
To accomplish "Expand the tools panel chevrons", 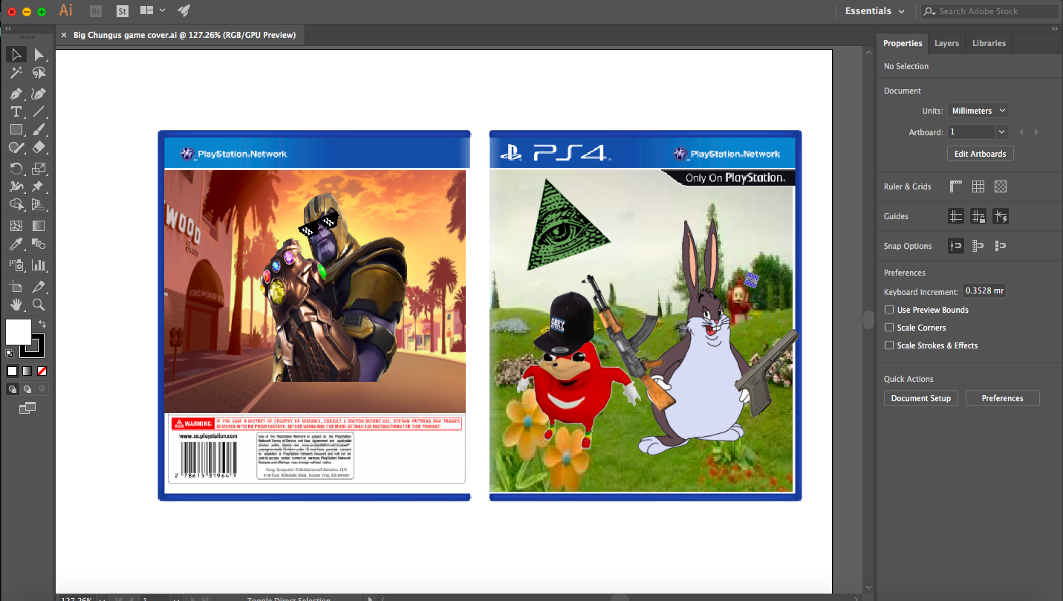I will (x=7, y=28).
